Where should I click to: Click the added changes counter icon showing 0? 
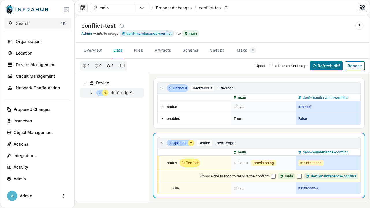[84, 66]
